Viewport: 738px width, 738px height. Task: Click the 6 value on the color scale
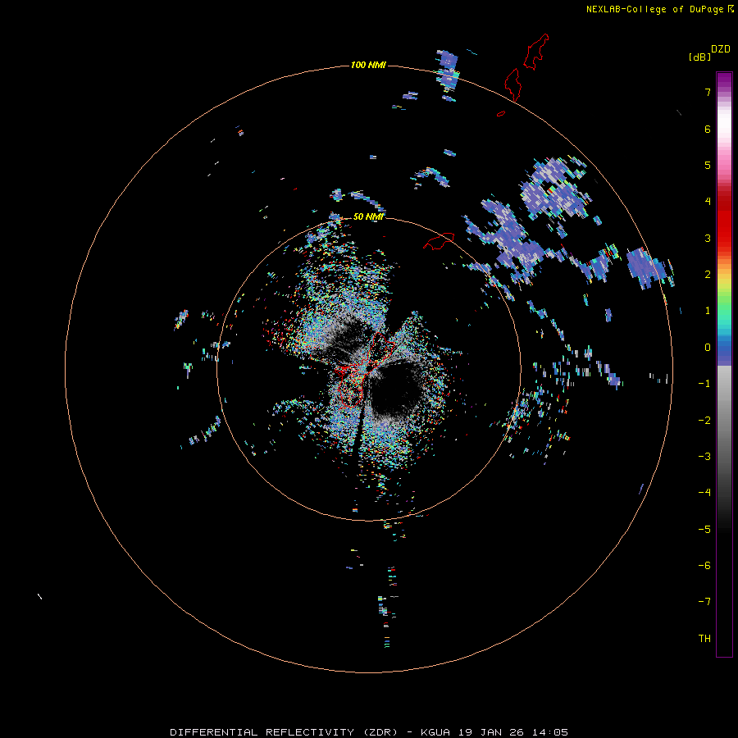[x=708, y=129]
